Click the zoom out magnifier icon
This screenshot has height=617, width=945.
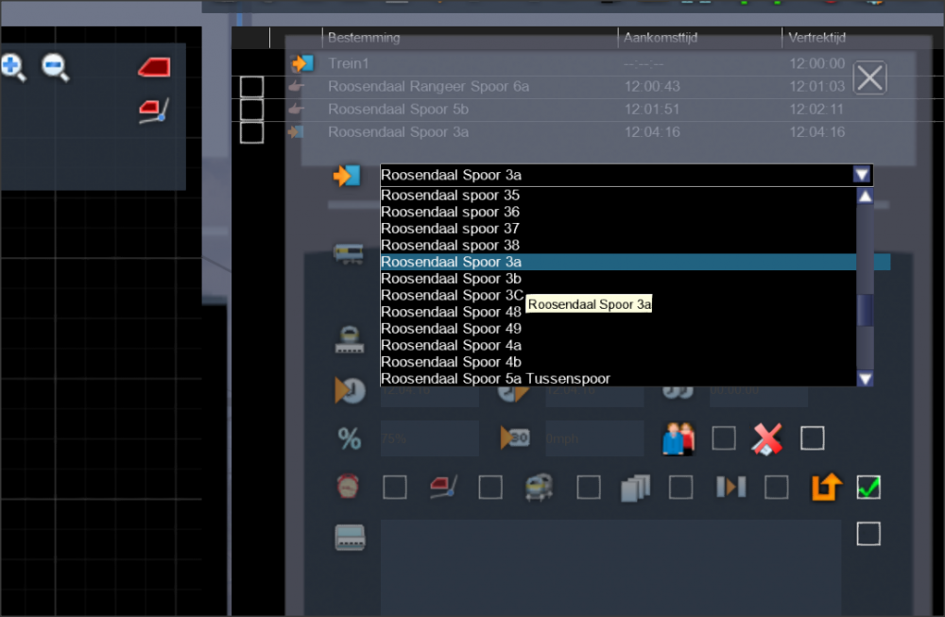click(x=55, y=67)
